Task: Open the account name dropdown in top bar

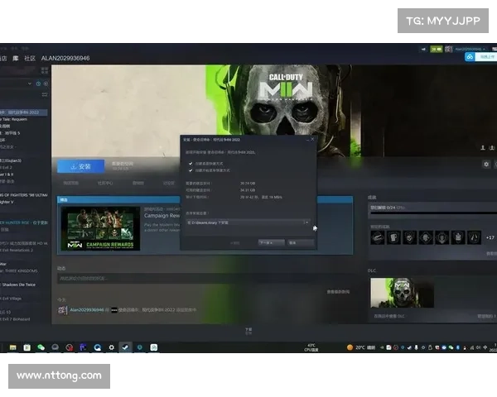Action: pyautogui.click(x=470, y=49)
